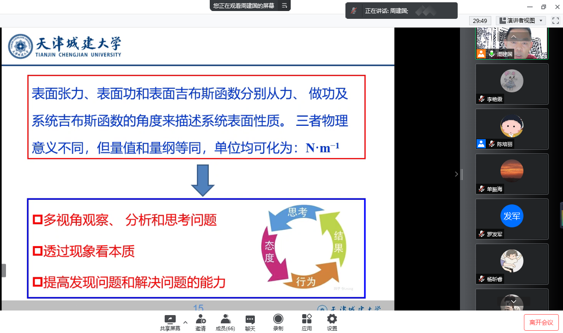Viewport: 563px width, 333px height.
Task: Toggle 李艳霞's muted microphone icon
Action: (x=481, y=99)
